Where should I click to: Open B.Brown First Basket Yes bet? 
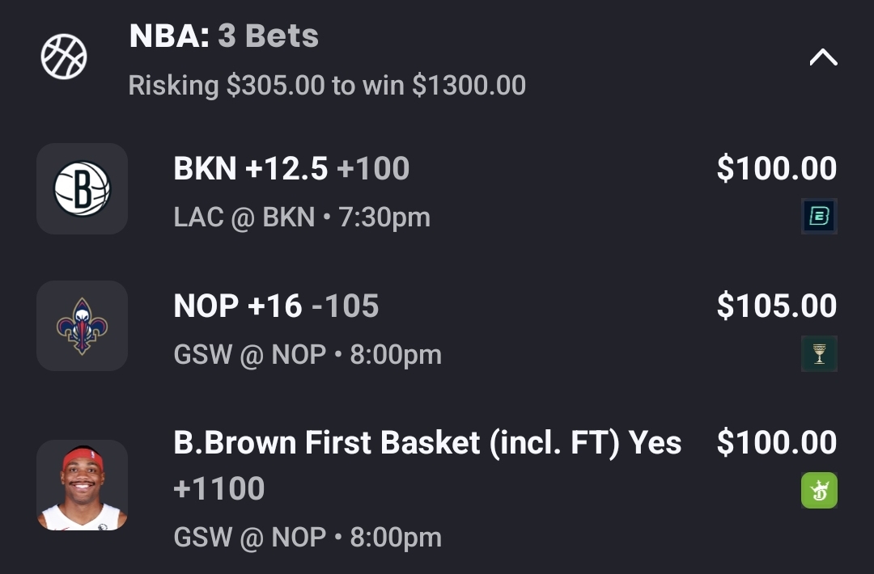coord(427,443)
